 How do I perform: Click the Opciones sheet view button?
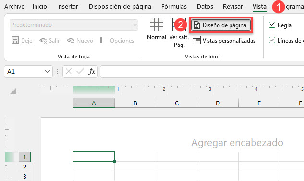(x=117, y=40)
